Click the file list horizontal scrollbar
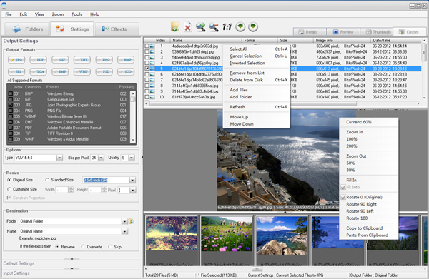 coord(253,103)
